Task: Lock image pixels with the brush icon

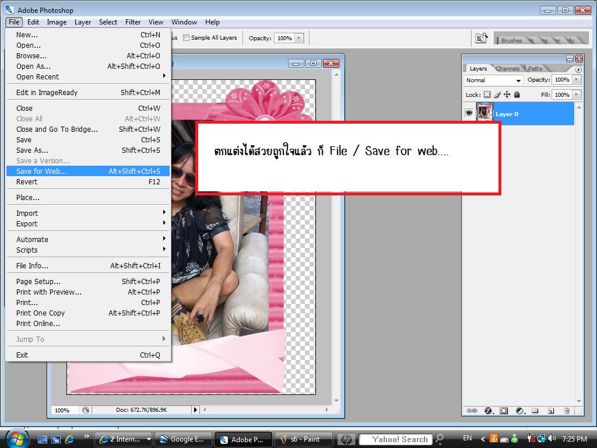Action: (497, 94)
